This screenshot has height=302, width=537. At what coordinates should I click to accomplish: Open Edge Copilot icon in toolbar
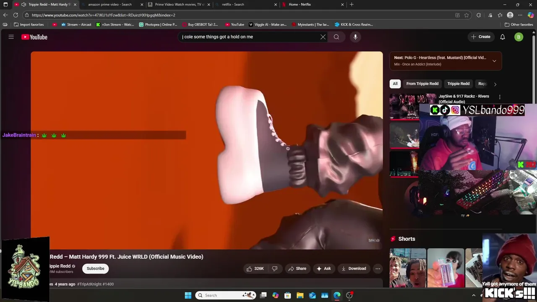(x=531, y=15)
